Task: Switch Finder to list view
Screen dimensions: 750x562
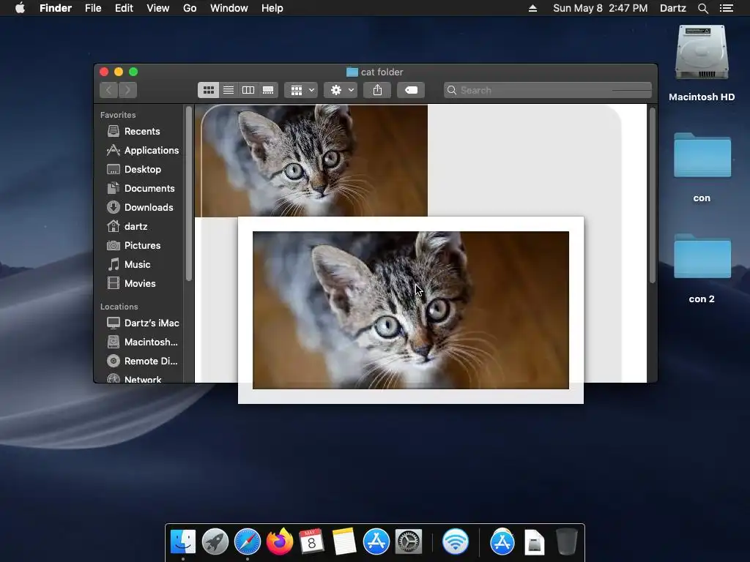Action: [x=229, y=90]
